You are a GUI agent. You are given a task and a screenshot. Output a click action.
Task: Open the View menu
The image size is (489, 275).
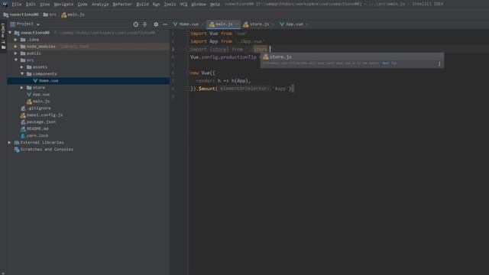[44, 4]
